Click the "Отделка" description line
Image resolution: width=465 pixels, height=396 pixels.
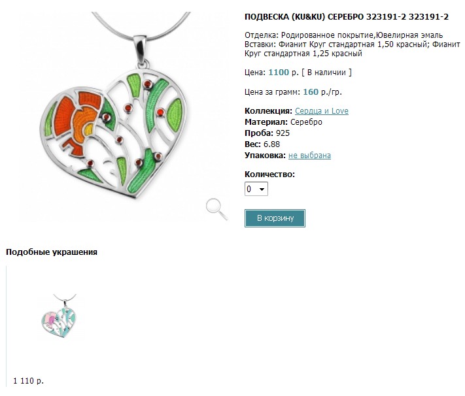pyautogui.click(x=343, y=35)
